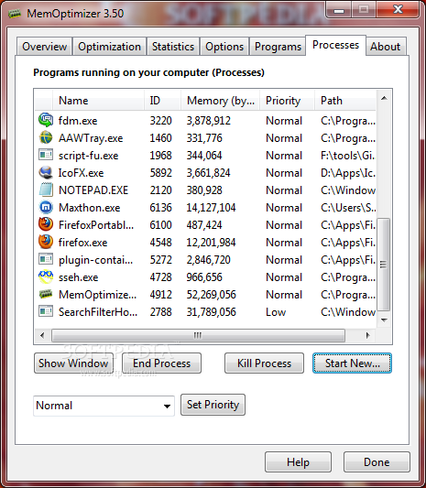Click the MemOptimizer title bar app icon
This screenshot has height=488, width=426.
15,14
